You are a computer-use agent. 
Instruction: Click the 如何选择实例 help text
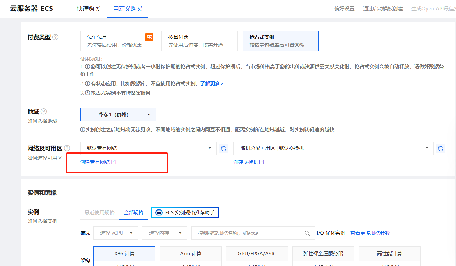pos(42,221)
